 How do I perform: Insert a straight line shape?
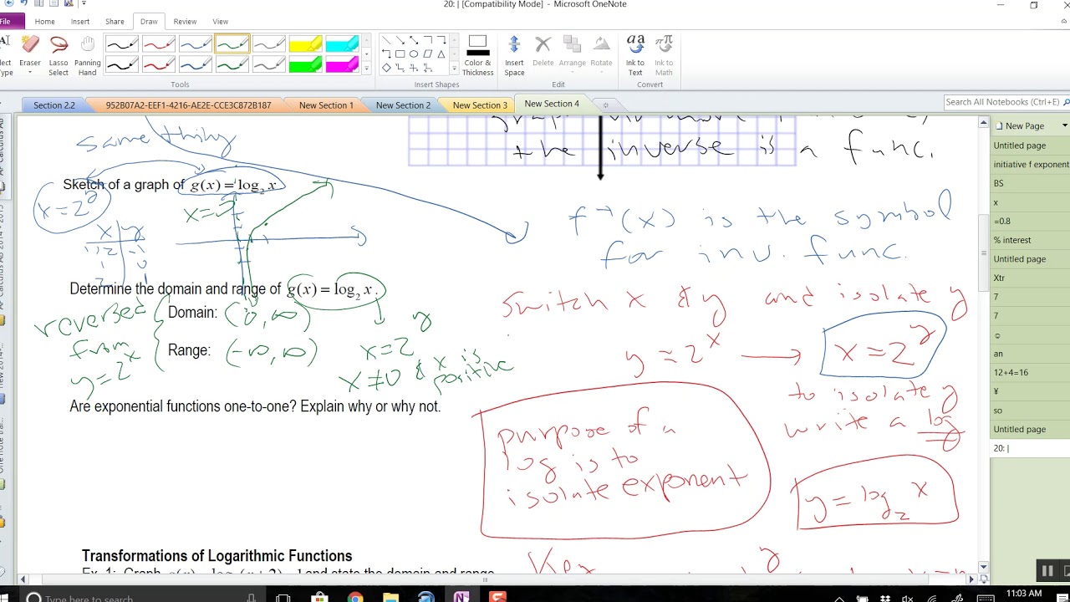tap(386, 40)
